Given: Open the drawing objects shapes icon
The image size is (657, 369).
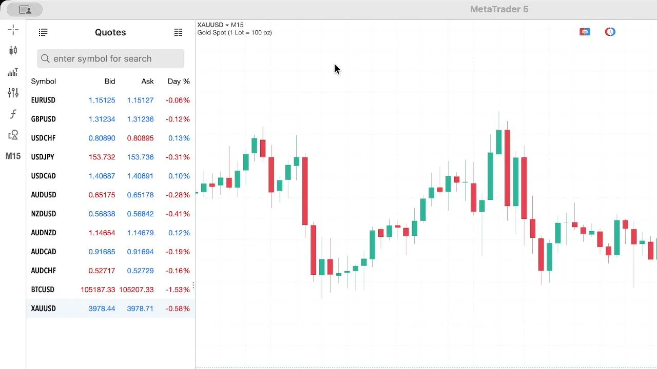Looking at the screenshot, I should 13,135.
